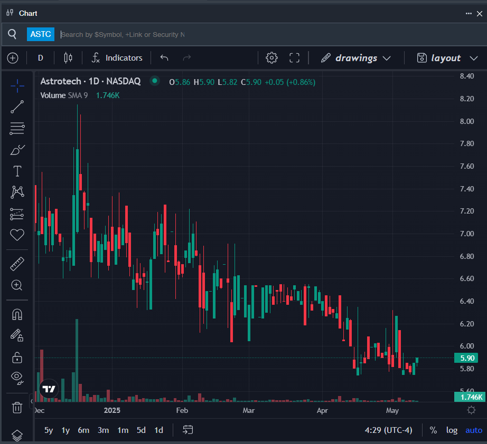
Task: Open the Fibonacci retracement tools
Action: [x=17, y=128]
